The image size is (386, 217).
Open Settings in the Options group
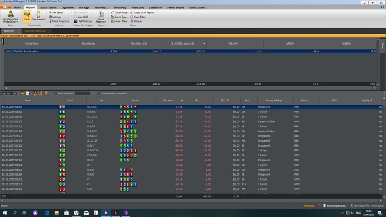coord(55,17)
